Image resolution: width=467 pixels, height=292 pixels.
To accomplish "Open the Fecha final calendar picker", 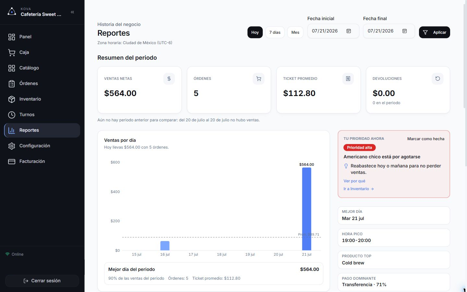I will coord(404,31).
